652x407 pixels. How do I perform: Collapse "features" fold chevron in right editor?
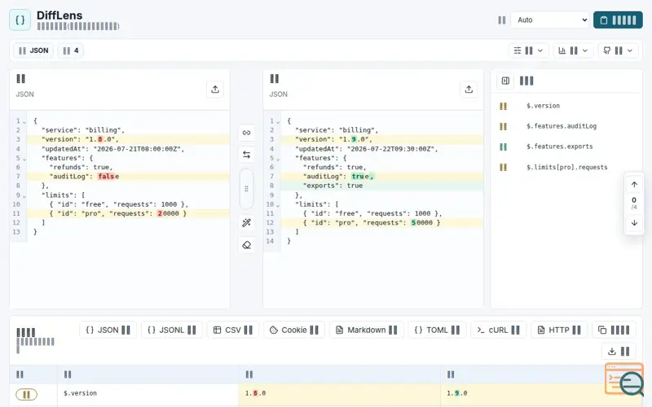278,159
